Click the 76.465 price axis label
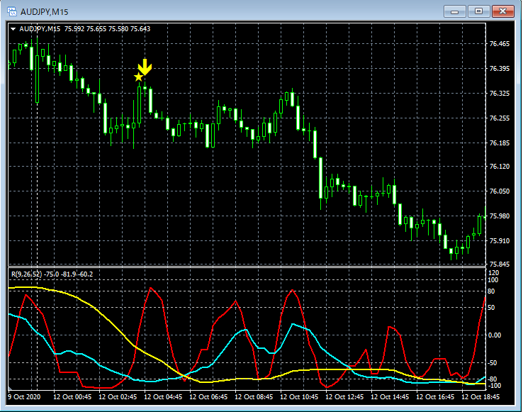 (500, 44)
